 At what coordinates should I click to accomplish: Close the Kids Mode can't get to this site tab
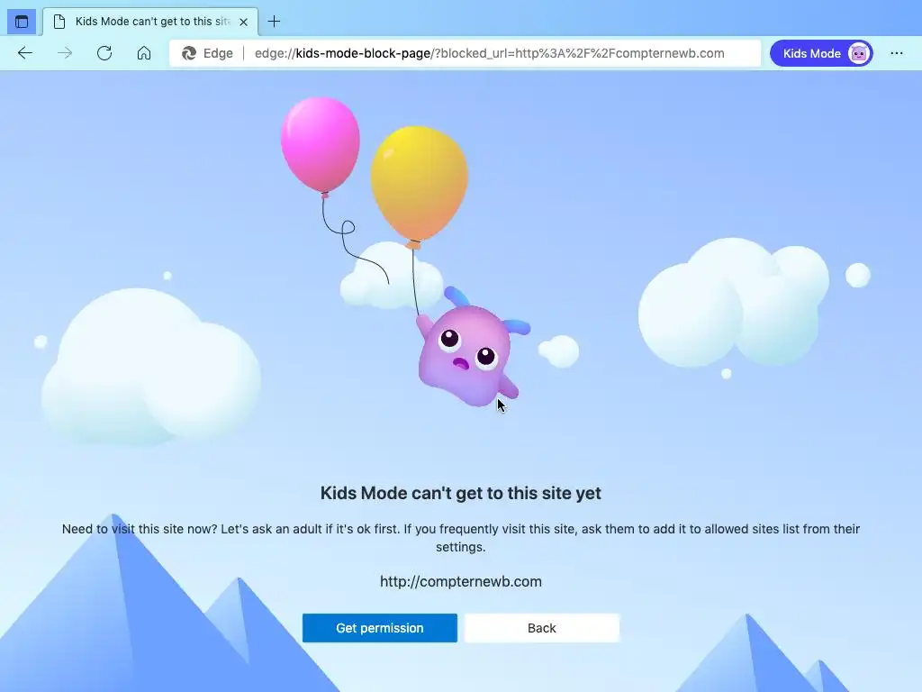243,22
